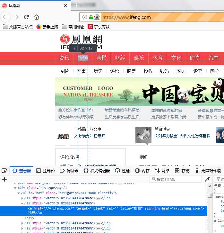
Task: Click the address bar URL ifeng.com
Action: 126,17
